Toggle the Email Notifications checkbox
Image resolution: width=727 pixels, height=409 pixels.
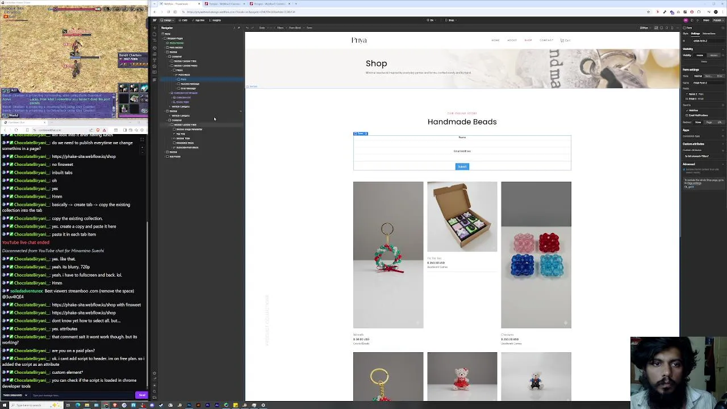pyautogui.click(x=687, y=115)
